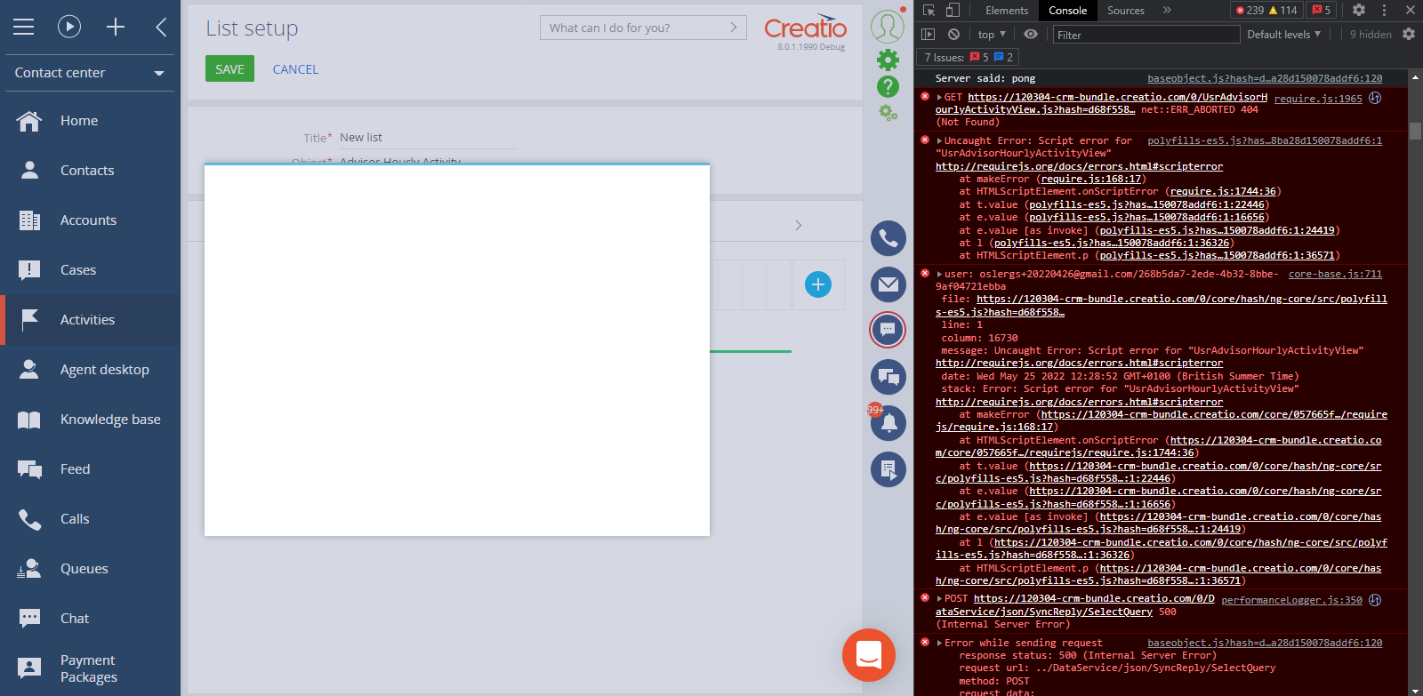Expand Error while sending request entry
Screen dimensions: 1423x696
[939, 644]
